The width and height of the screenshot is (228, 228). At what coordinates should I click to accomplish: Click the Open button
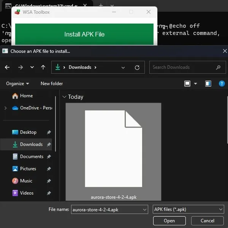point(169,221)
